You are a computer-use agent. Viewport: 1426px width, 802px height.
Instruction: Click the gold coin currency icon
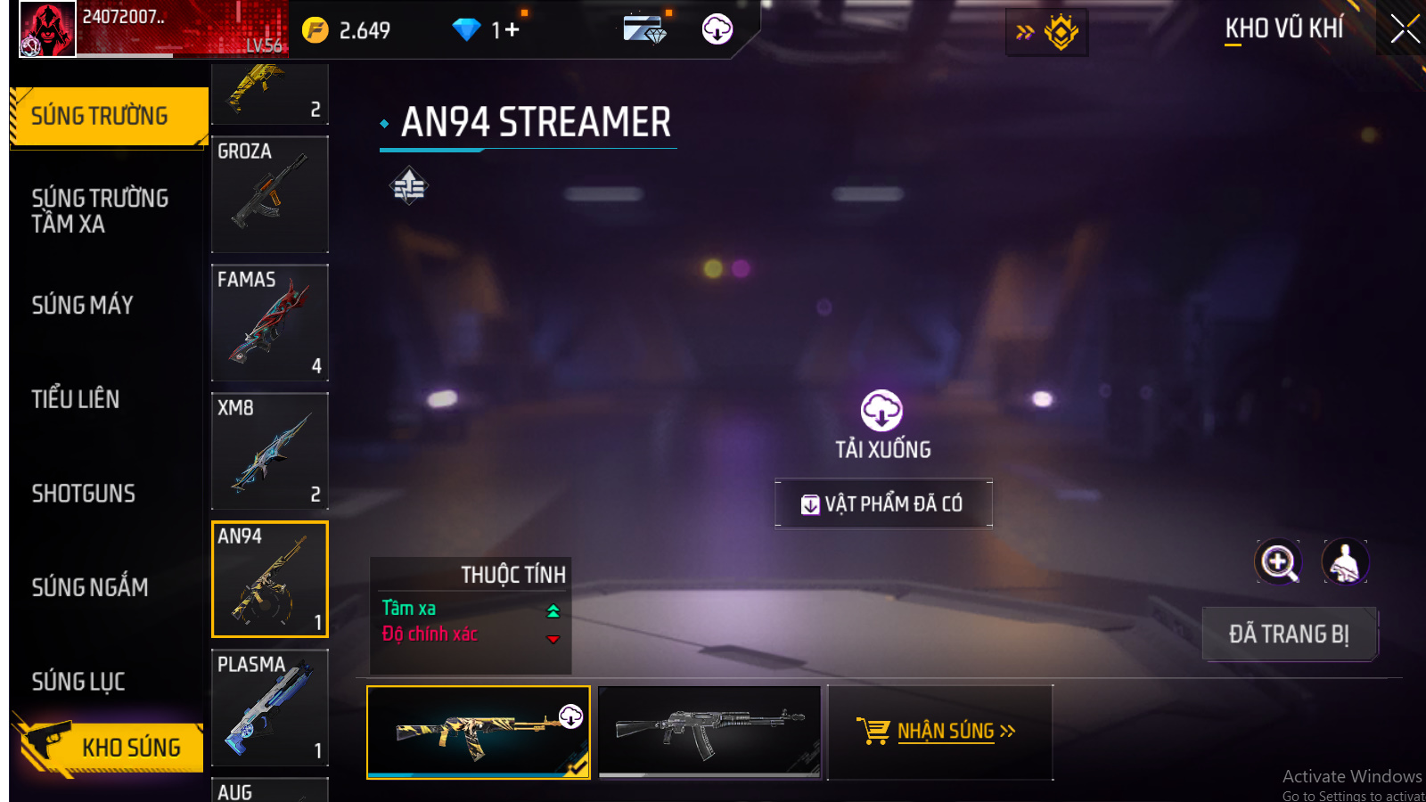315,29
